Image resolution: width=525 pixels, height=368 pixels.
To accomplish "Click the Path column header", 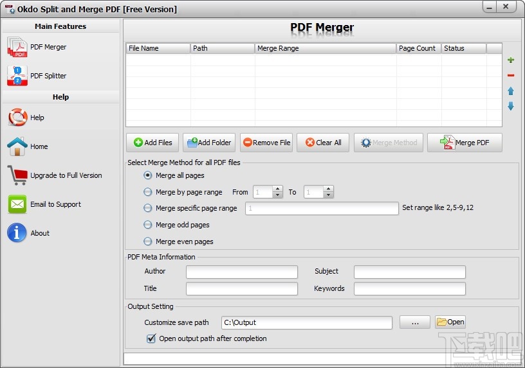I will pos(223,48).
